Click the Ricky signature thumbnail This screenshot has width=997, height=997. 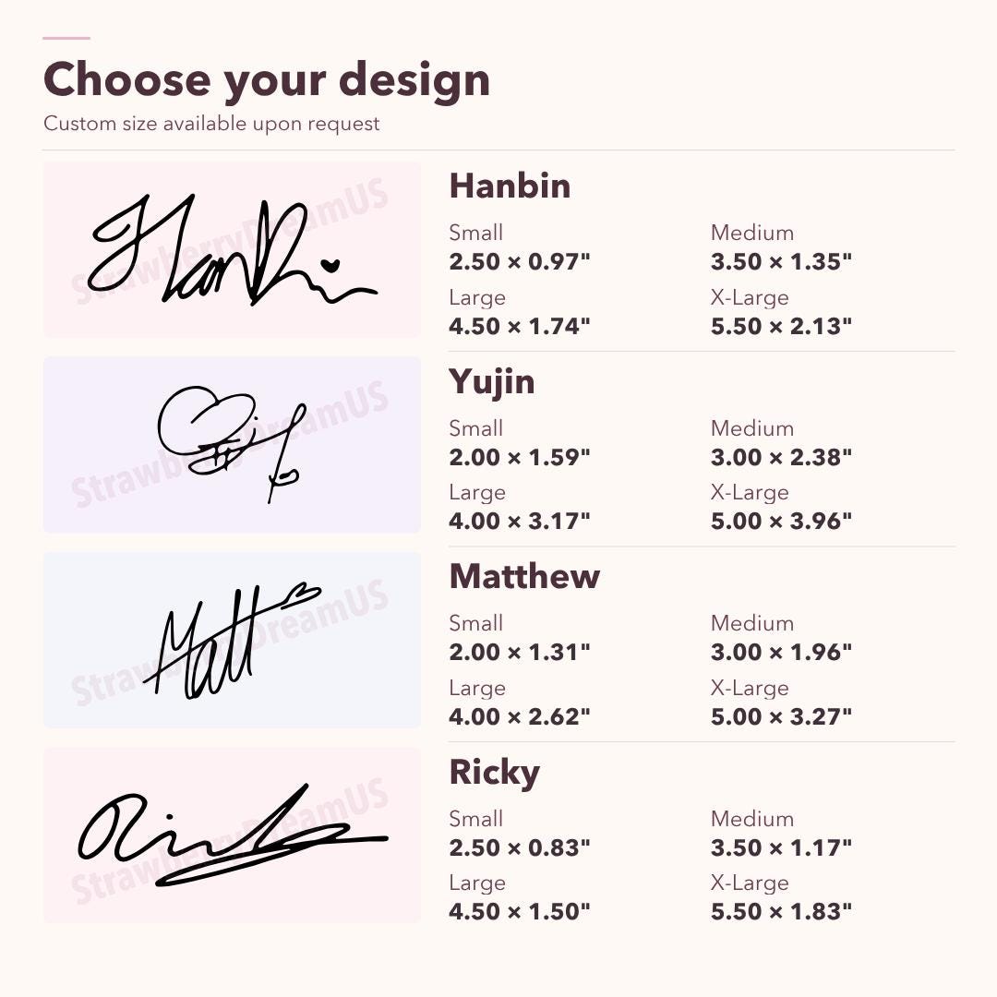tap(232, 835)
